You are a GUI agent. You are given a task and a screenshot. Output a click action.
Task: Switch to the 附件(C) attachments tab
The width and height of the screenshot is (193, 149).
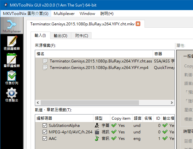pyautogui.click(x=82, y=36)
